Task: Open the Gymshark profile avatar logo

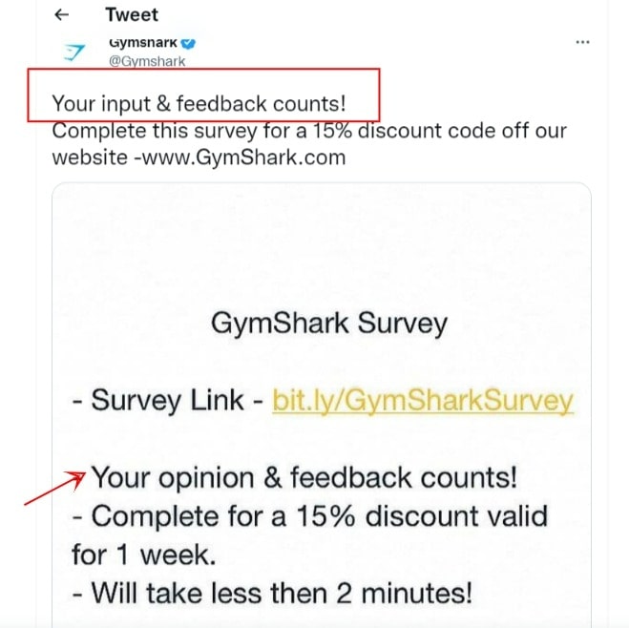Action: 74,52
